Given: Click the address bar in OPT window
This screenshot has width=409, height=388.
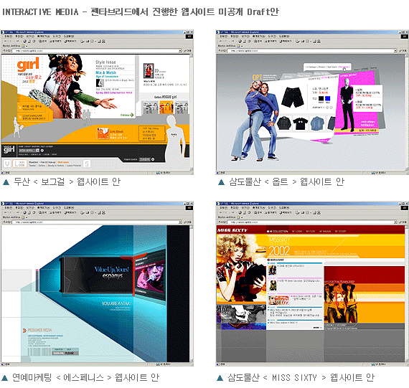Looking at the screenshot, I should pos(311,51).
